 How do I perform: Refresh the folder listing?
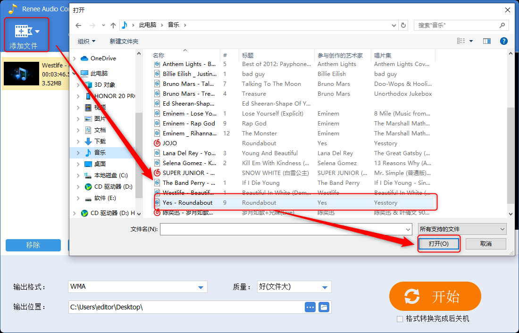coord(403,25)
